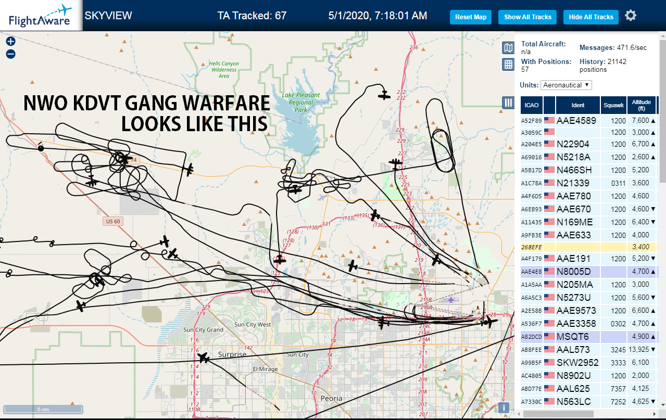Open the Units dropdown showing Aeronautical

566,85
